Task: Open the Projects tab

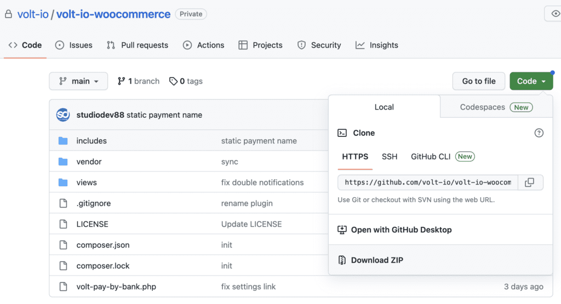Action: pos(260,45)
